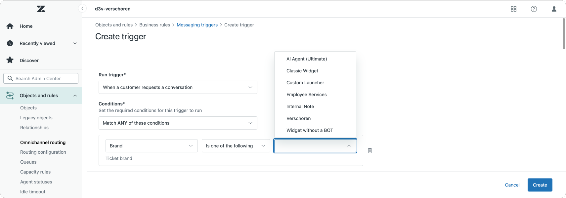Click the Create button

tap(540, 185)
